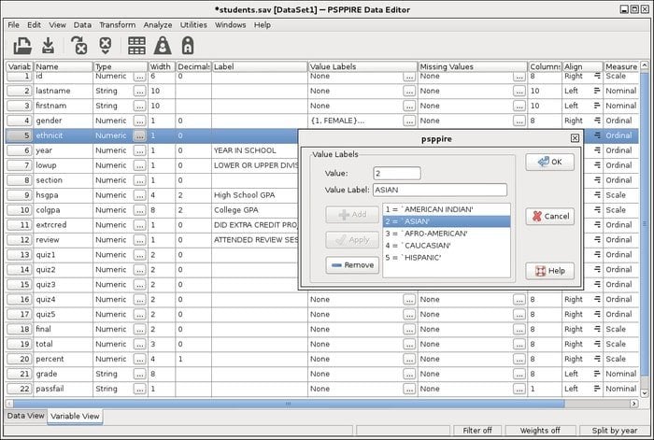Screen dimensions: 654x440
Task: Click the Scale measure cell for percent
Action: coord(620,359)
